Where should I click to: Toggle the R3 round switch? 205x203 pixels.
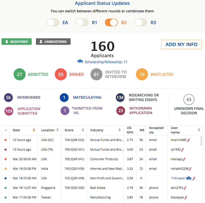(x=141, y=23)
